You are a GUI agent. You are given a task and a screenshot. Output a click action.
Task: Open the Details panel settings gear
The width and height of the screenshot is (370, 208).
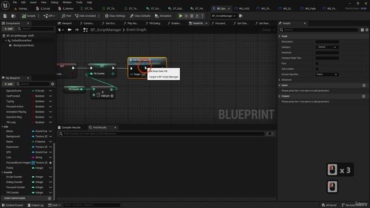[367, 30]
